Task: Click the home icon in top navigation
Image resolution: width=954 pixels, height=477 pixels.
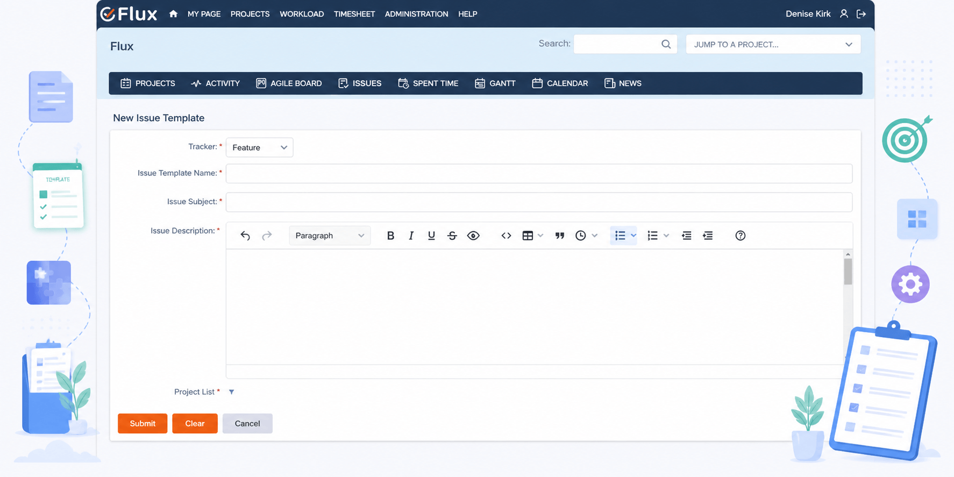Action: [173, 14]
